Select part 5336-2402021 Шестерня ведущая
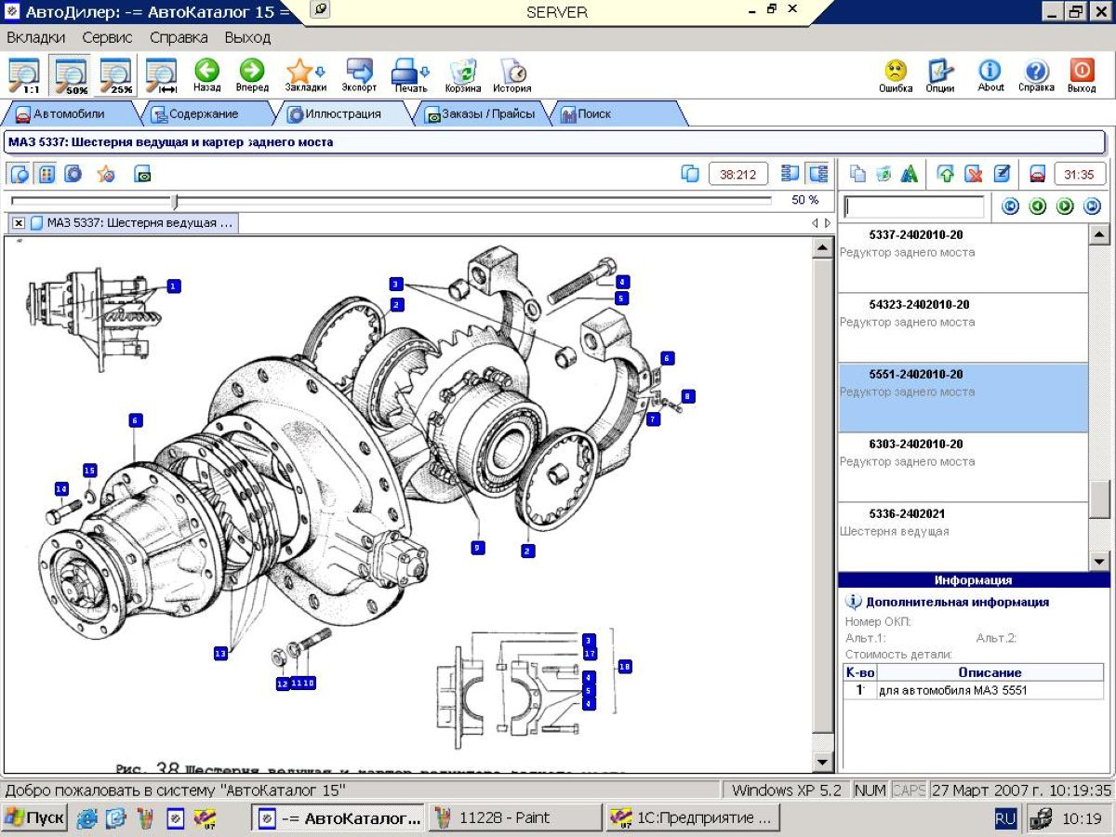The height and width of the screenshot is (837, 1116). coord(962,537)
